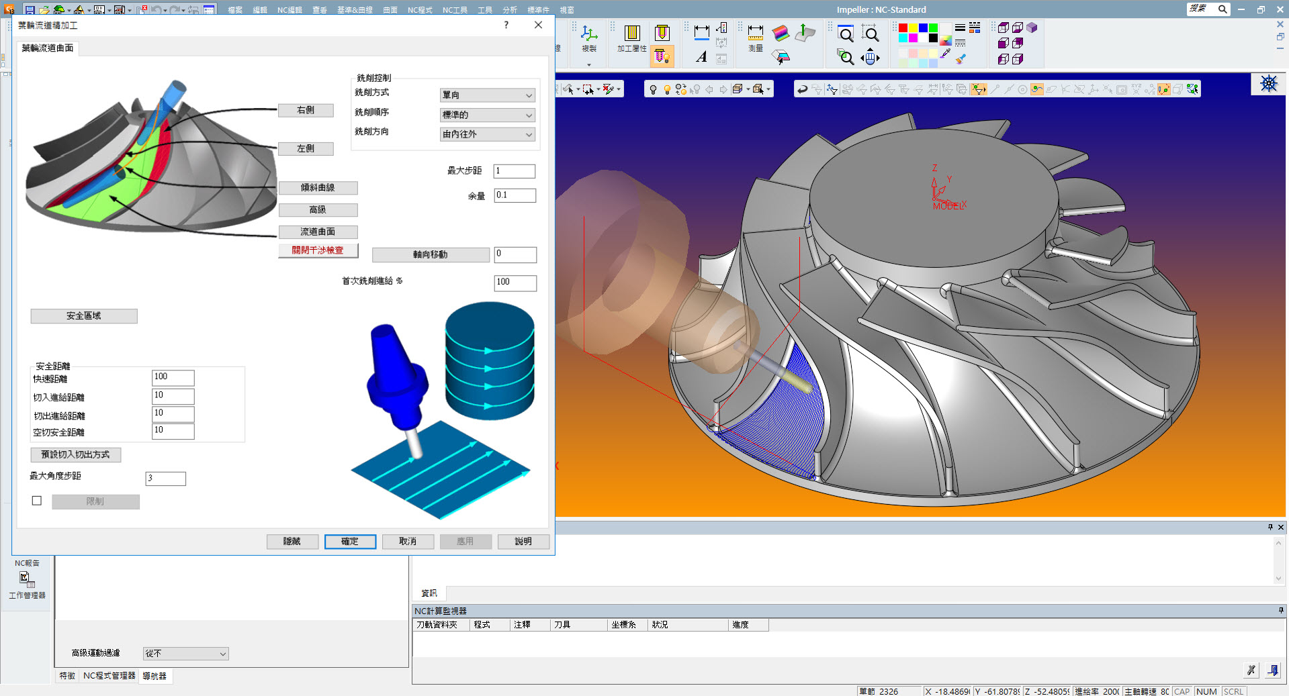
Task: Open the 銑削順序 dropdown showing 標準的
Action: click(x=487, y=115)
